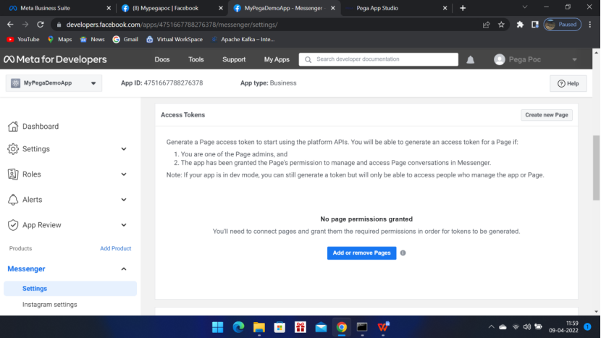601x338 pixels.
Task: Open the Docs menu
Action: (x=161, y=59)
